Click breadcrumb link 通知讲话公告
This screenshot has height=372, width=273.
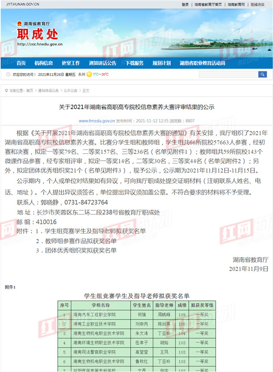[48, 91]
